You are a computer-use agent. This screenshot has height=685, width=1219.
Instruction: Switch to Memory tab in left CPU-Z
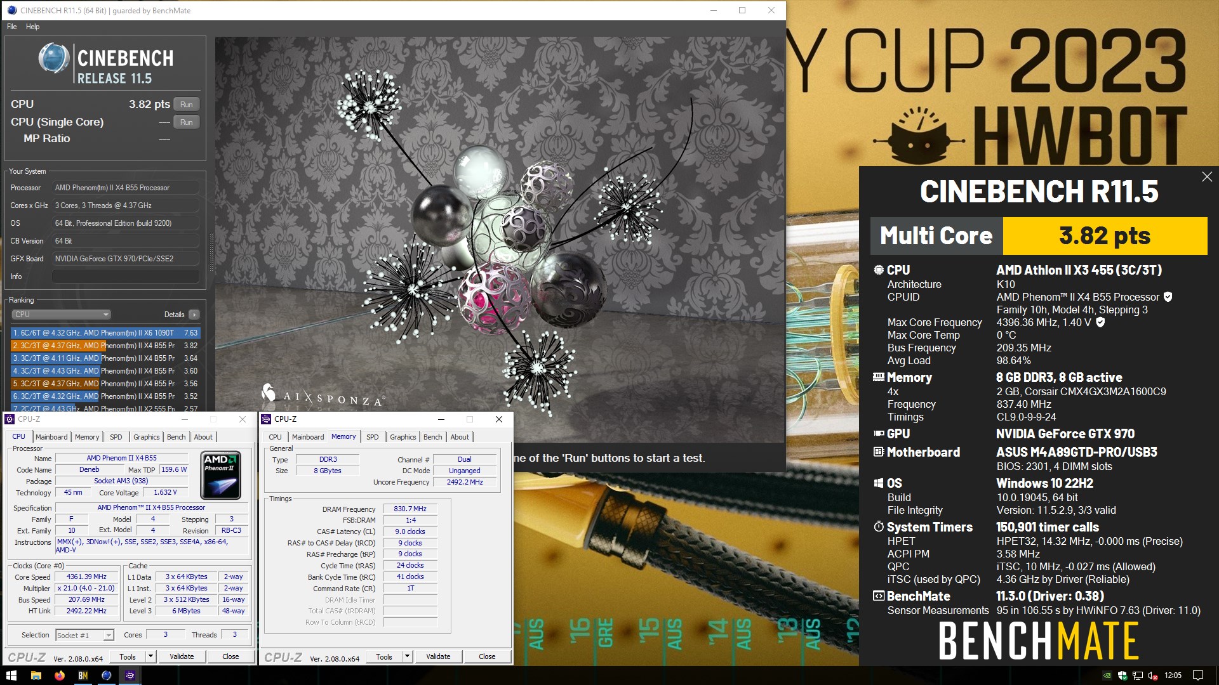coord(87,437)
